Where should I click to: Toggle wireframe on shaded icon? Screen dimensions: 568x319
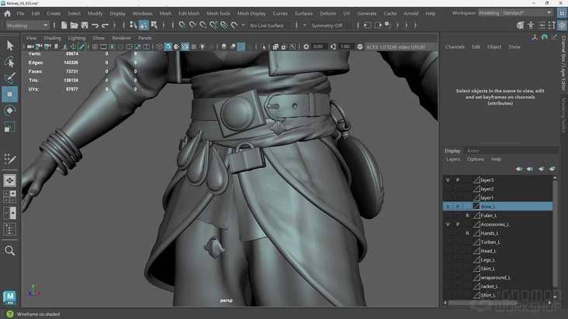(185, 46)
